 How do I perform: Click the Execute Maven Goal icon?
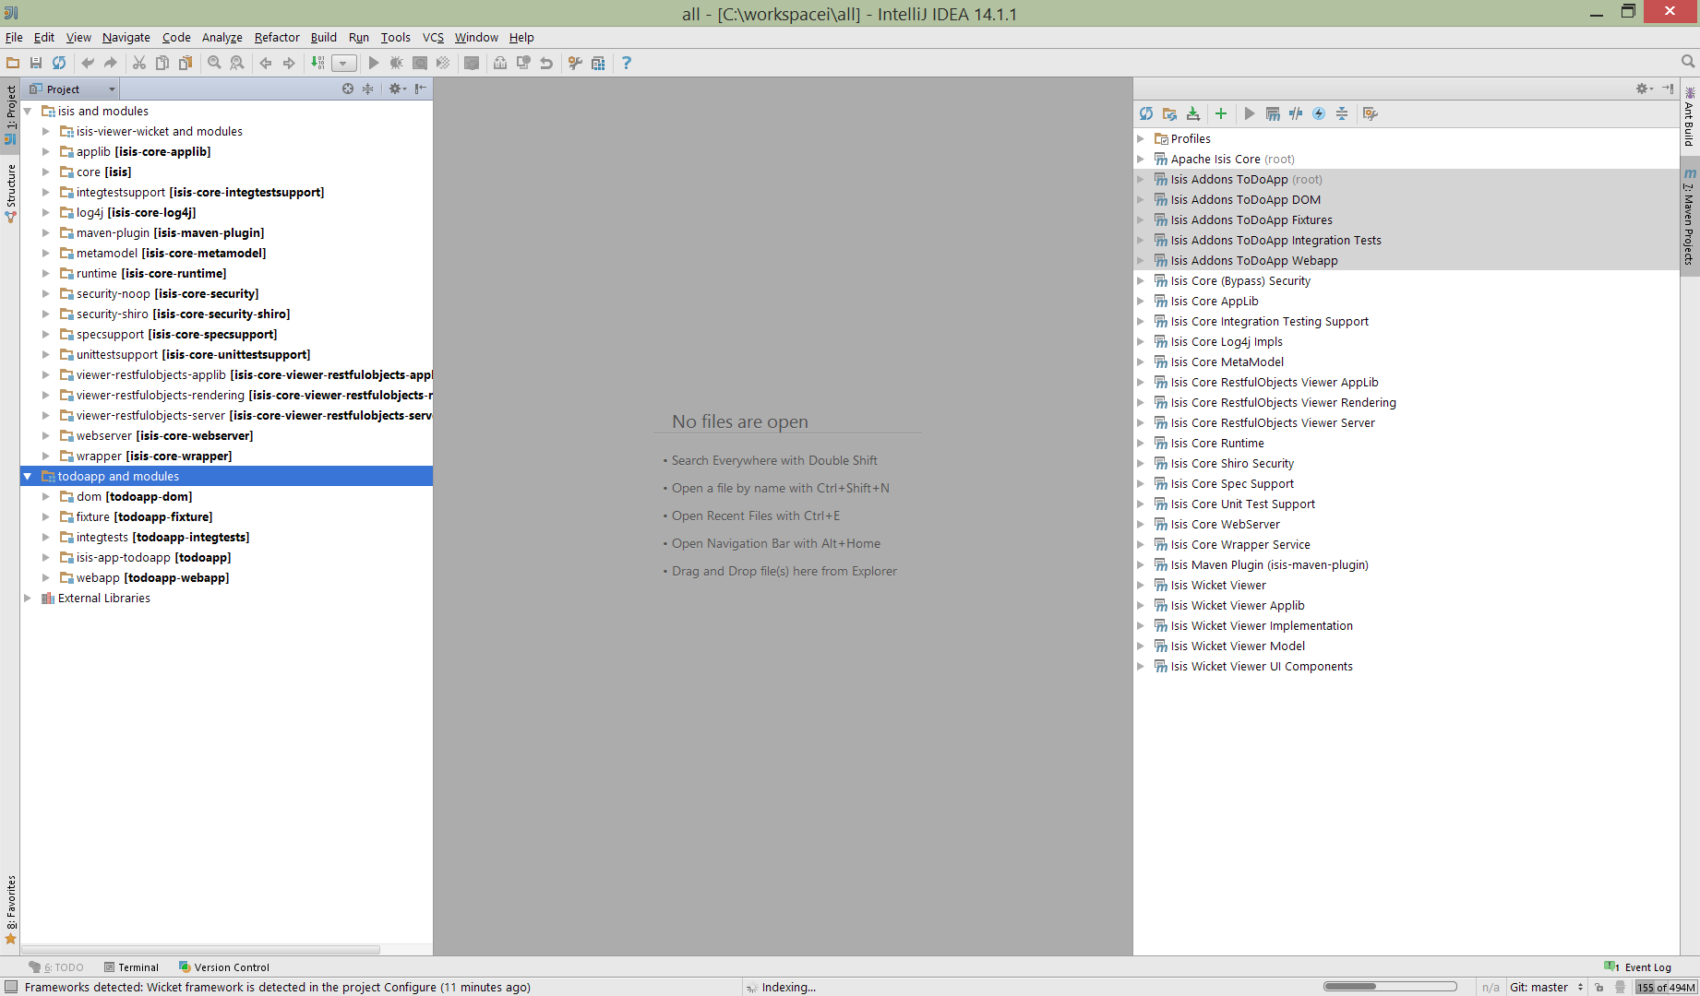tap(1273, 113)
